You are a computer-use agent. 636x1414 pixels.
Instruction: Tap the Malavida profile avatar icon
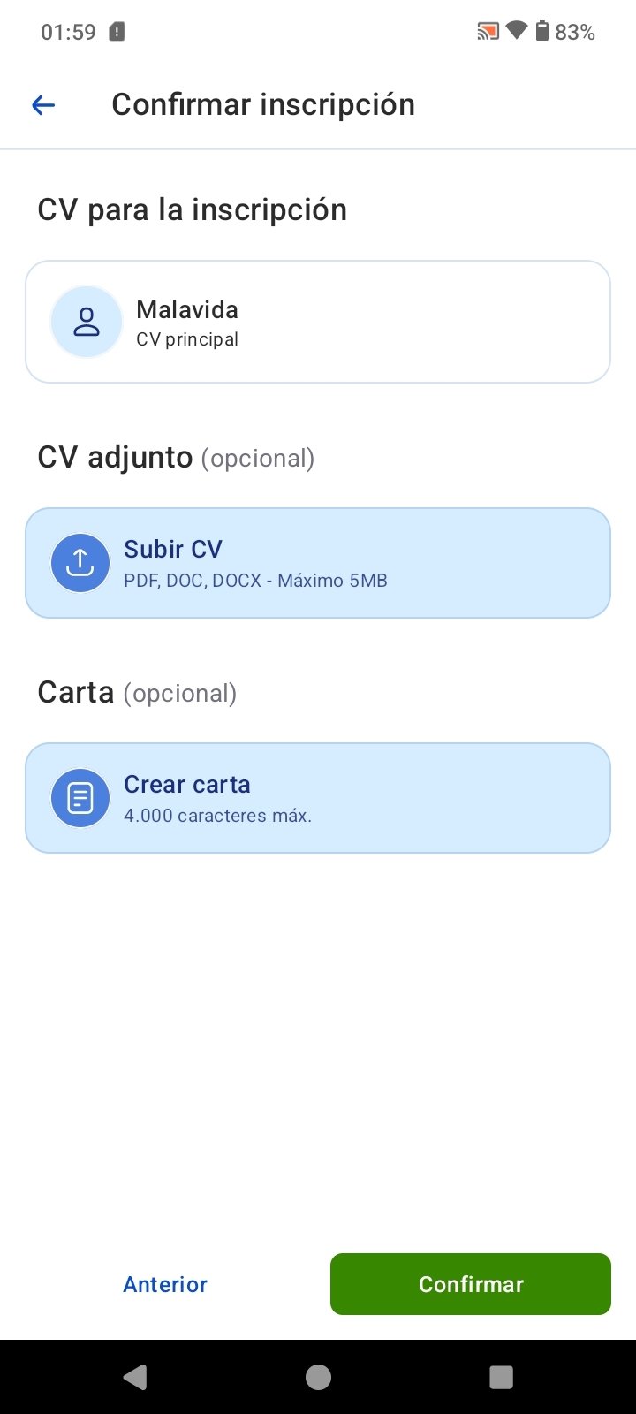pos(86,322)
